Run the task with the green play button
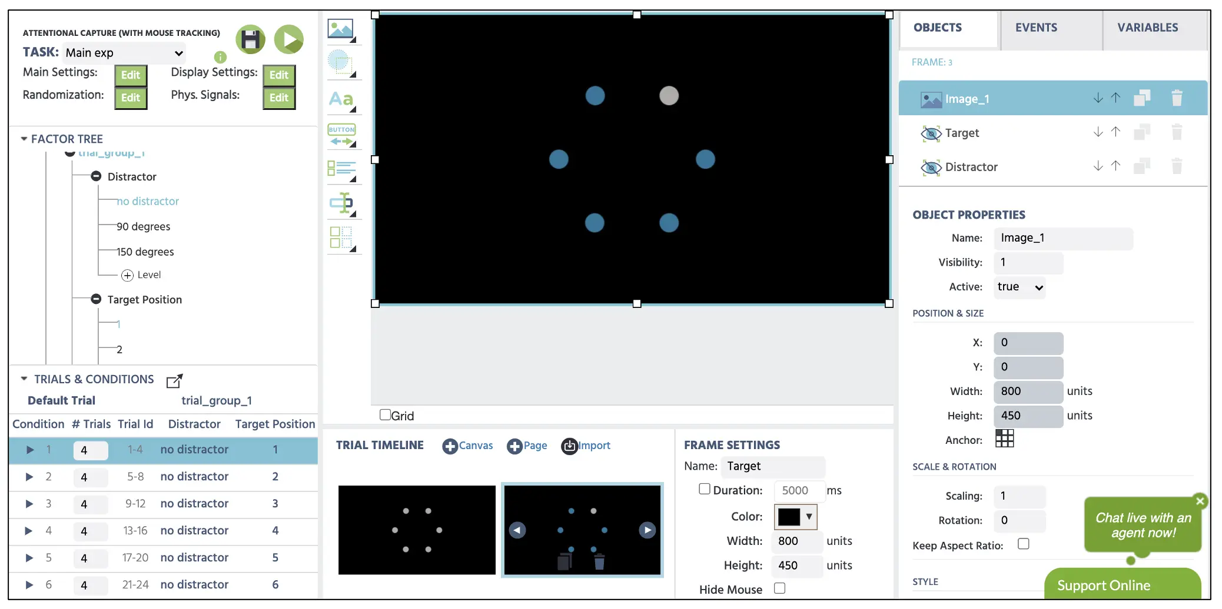Screen dimensions: 1222x609 288,39
